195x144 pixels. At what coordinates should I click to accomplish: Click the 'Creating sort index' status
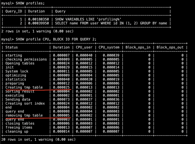[x=25, y=103]
